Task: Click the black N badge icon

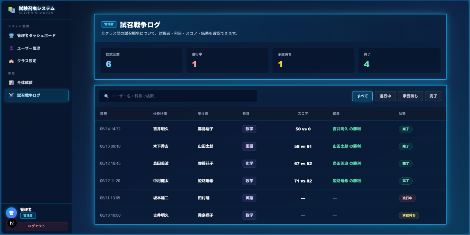Action: click(x=12, y=223)
